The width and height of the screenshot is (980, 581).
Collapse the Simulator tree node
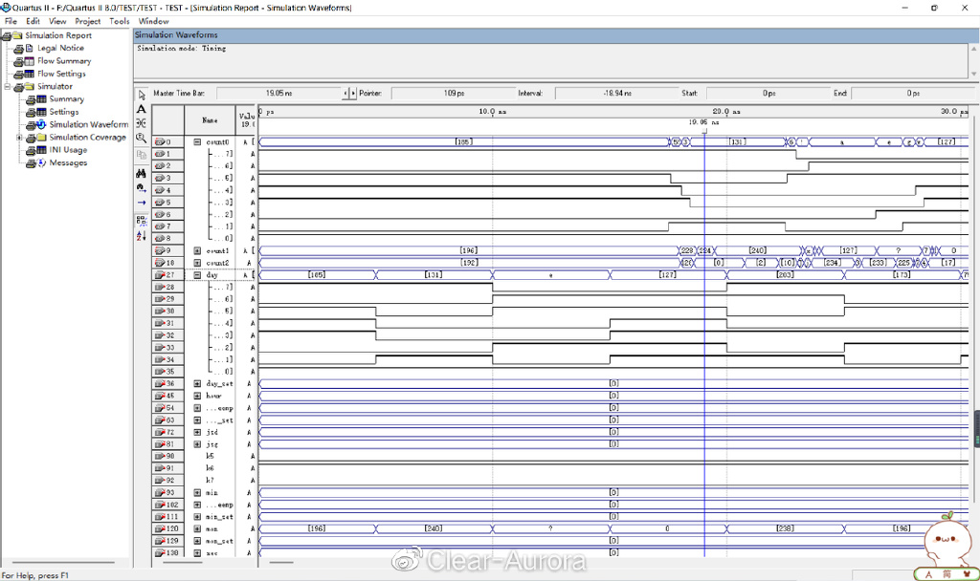[8, 86]
